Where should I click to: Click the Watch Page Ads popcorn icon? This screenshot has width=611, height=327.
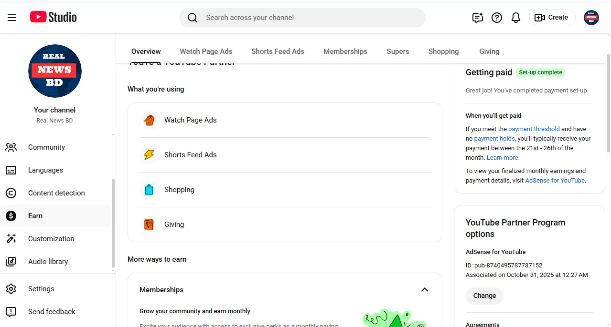click(x=149, y=120)
